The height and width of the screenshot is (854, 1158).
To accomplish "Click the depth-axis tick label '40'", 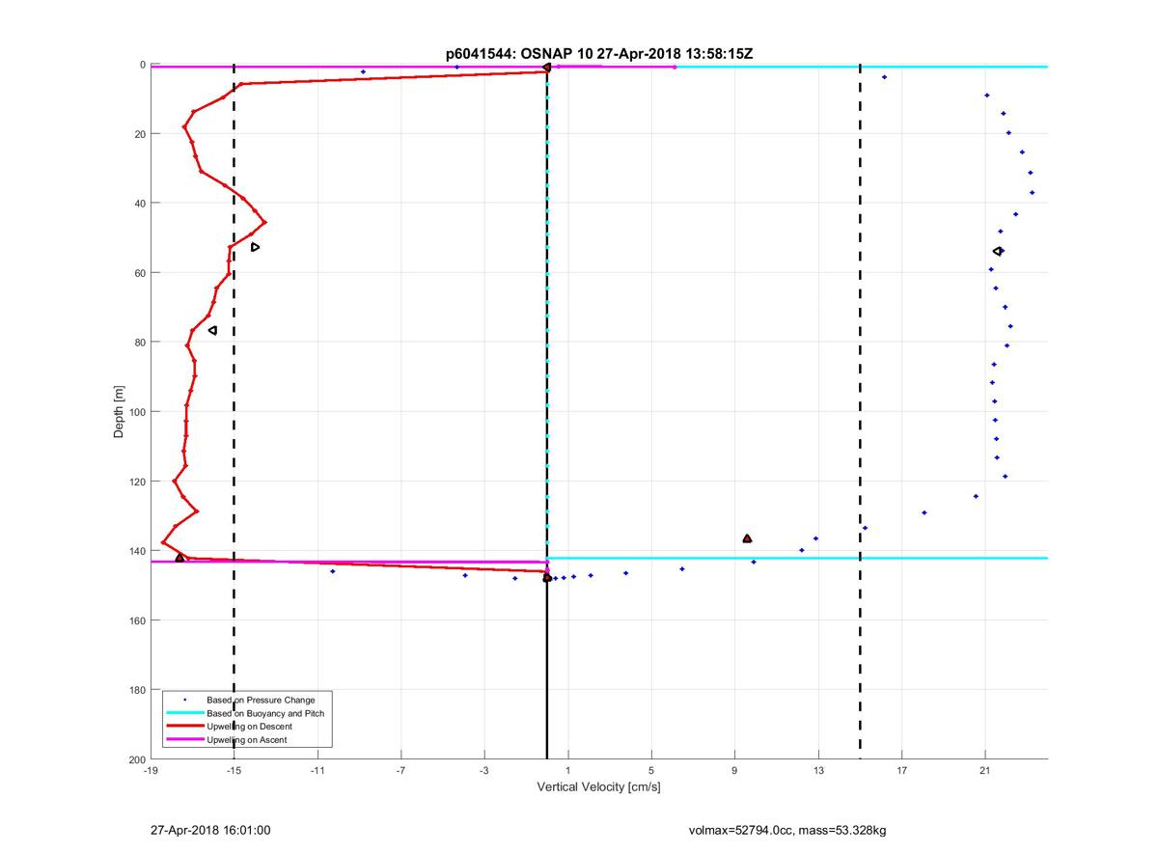I will pyautogui.click(x=140, y=204).
